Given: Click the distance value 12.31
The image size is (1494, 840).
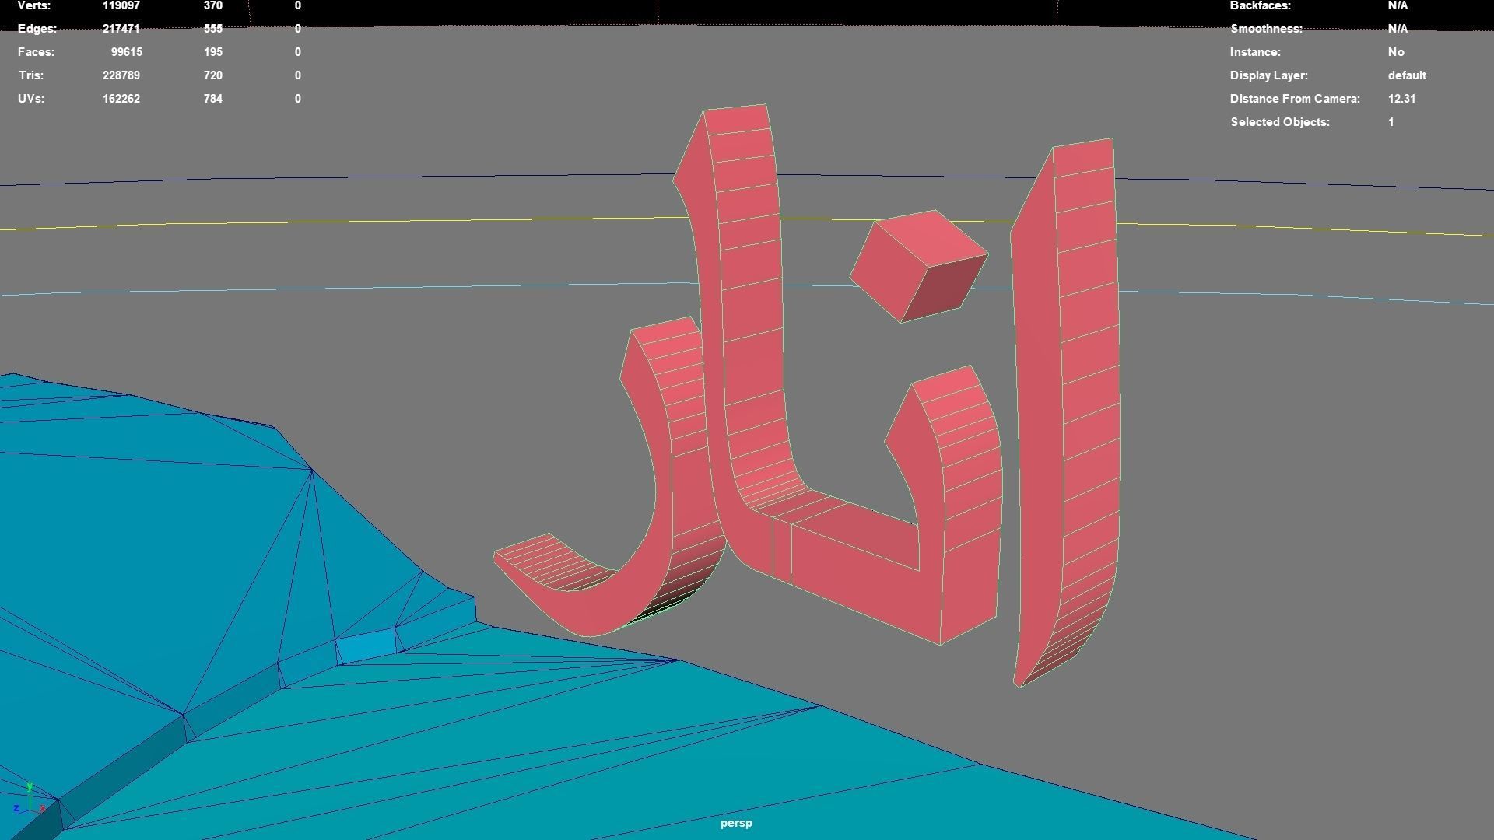Looking at the screenshot, I should tap(1401, 99).
